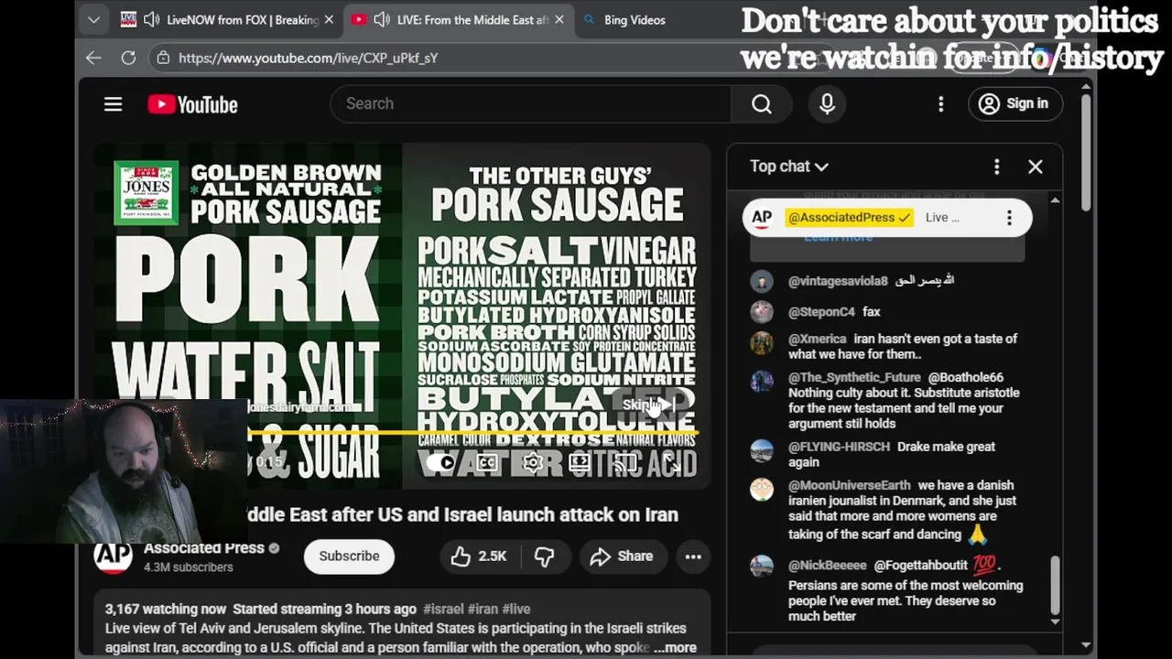Image resolution: width=1172 pixels, height=659 pixels.
Task: Click the page vertical scrollbar thumb
Action: (x=1087, y=151)
